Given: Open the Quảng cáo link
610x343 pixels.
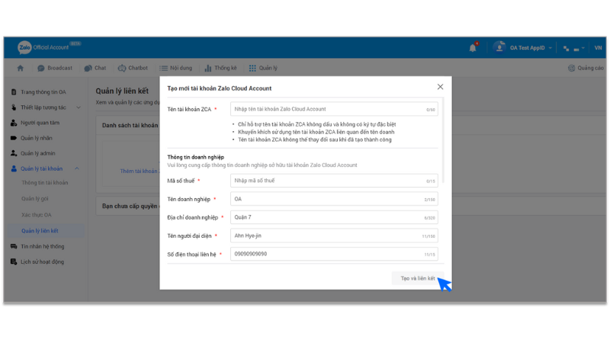Looking at the screenshot, I should 586,68.
